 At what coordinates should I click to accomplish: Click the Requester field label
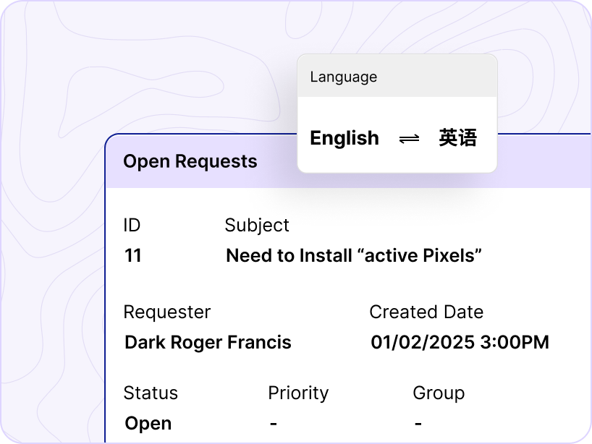pos(167,312)
